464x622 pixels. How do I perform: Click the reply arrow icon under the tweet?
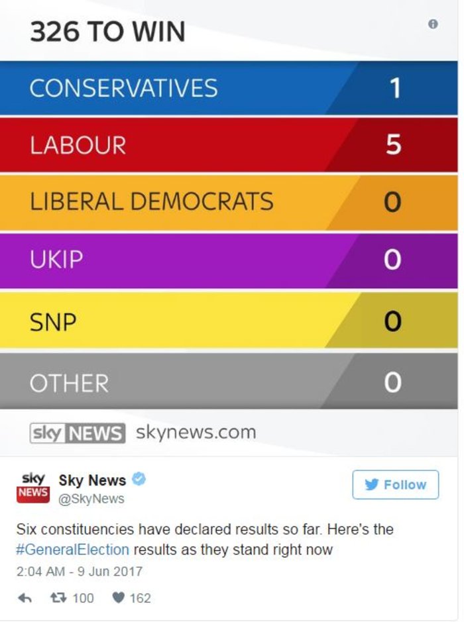tap(25, 598)
